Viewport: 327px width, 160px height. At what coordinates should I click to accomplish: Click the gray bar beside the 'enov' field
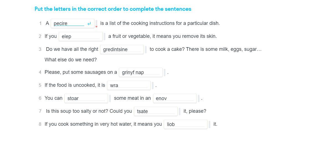pos(199,98)
